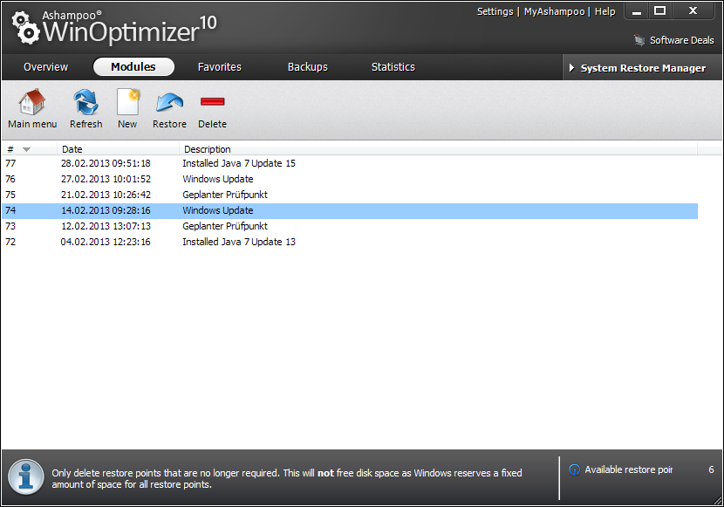The width and height of the screenshot is (724, 507).
Task: Select restore point 75 Geplanter Prüfpunkt
Action: coord(350,195)
